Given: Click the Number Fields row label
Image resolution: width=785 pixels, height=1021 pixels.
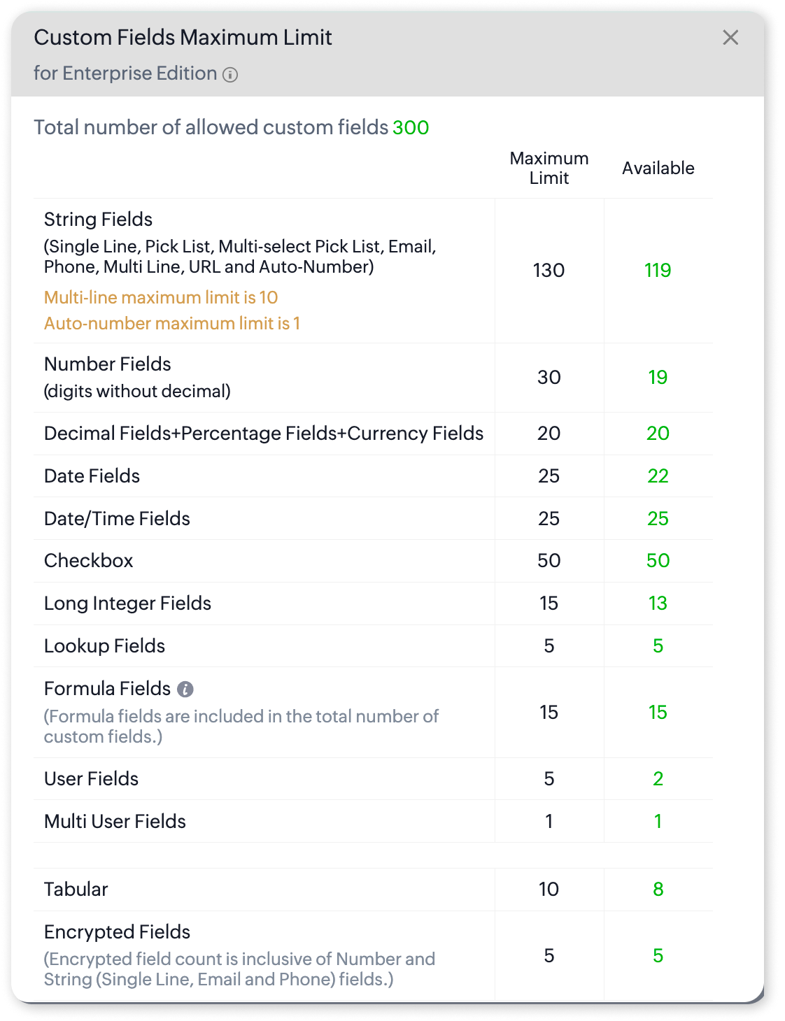Looking at the screenshot, I should click(x=108, y=364).
